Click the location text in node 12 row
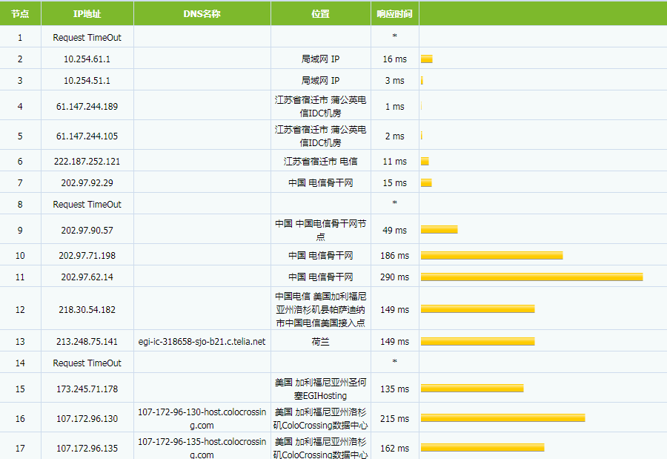 click(320, 309)
